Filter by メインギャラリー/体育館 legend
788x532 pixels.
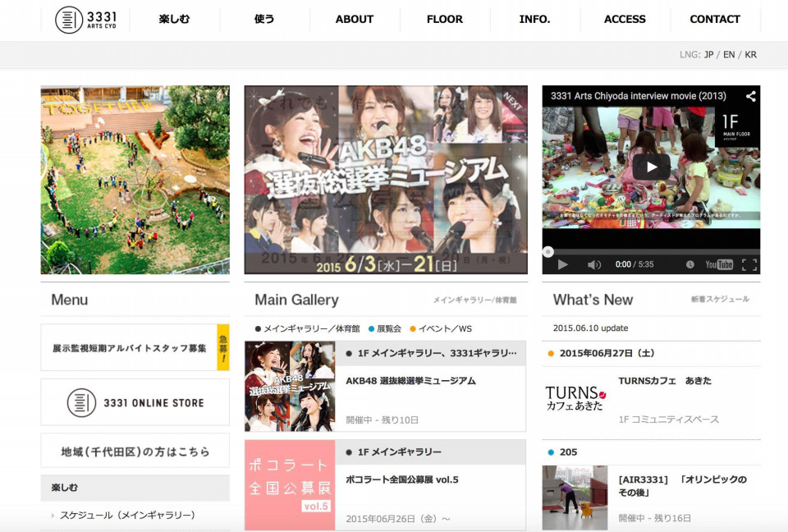pos(307,329)
